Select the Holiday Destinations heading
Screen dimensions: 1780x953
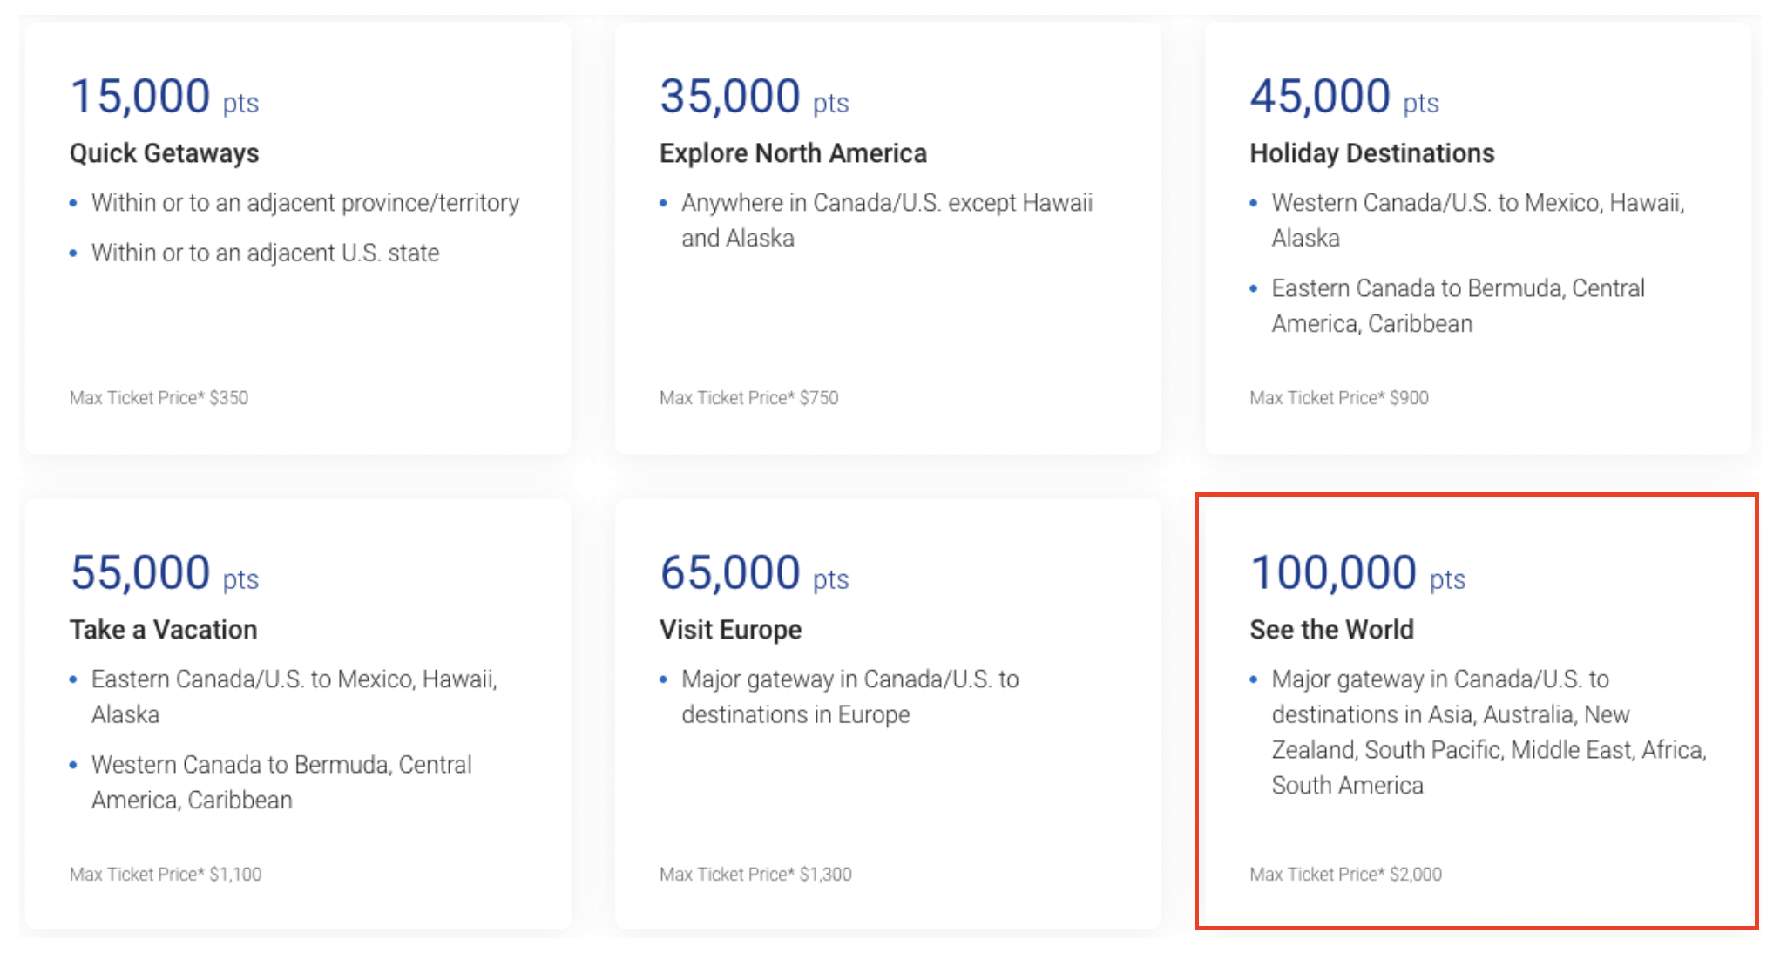[1371, 153]
